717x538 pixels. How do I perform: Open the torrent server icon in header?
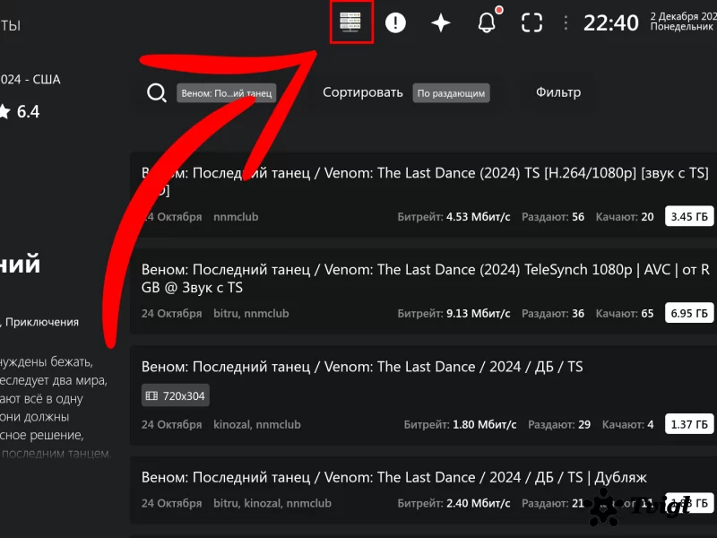[x=351, y=22]
